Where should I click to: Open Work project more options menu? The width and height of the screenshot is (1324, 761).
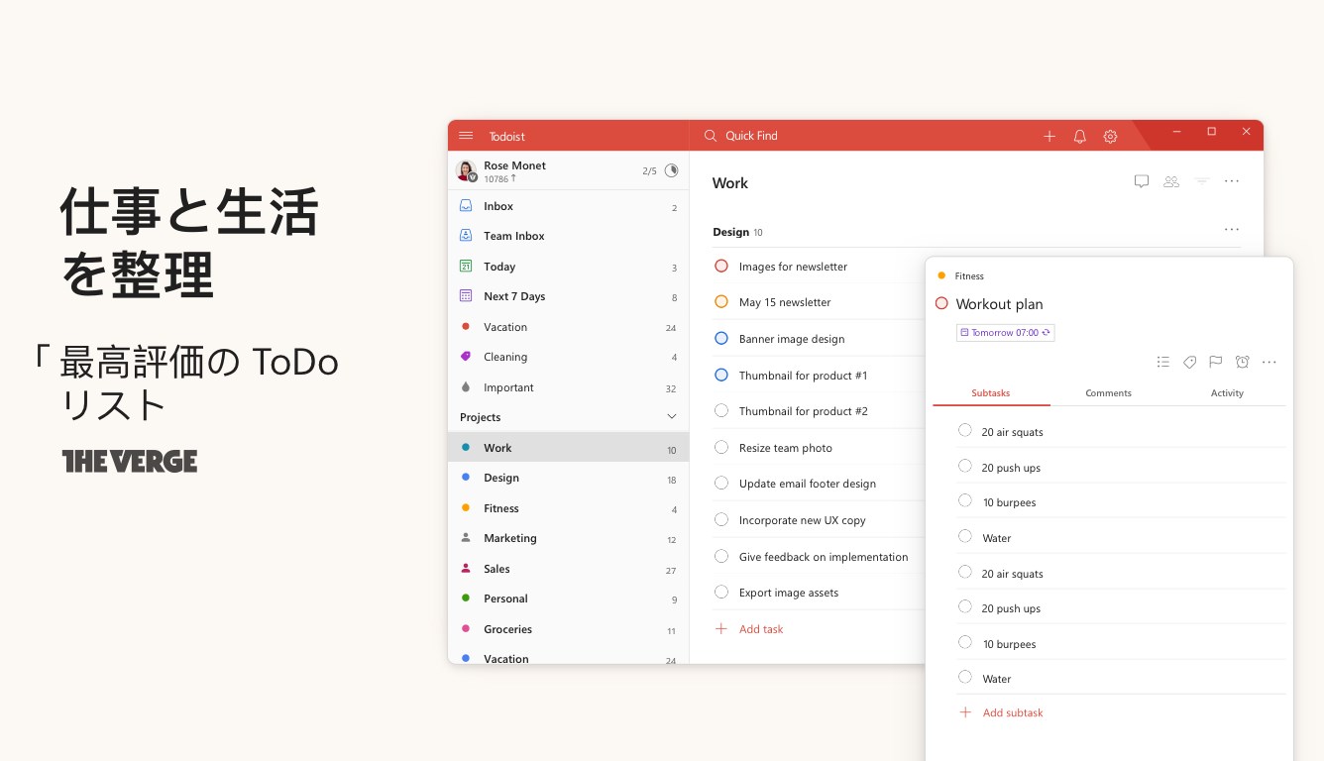1232,181
